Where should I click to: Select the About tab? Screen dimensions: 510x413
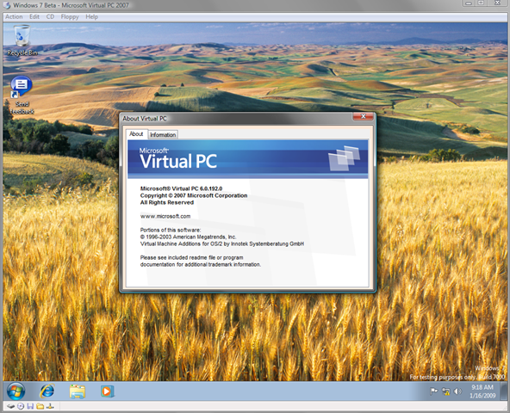pos(136,134)
